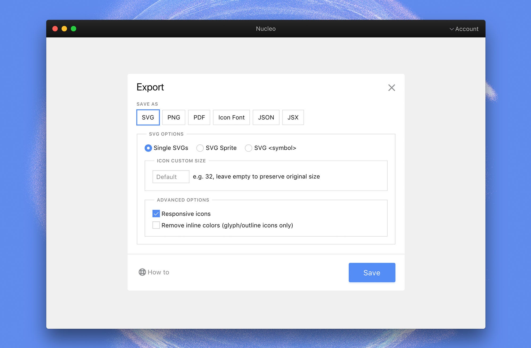Select the SVG <symbol> option

249,148
